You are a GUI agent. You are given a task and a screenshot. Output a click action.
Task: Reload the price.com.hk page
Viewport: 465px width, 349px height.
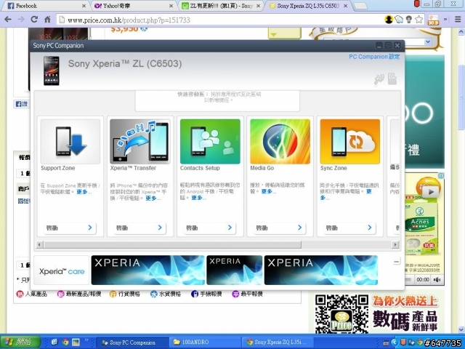tap(34, 20)
